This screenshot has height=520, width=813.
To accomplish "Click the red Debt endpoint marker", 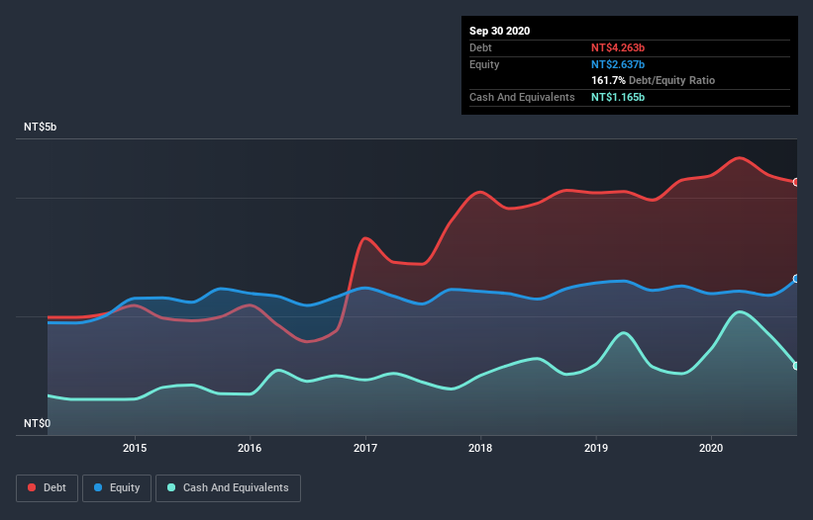I will point(796,182).
